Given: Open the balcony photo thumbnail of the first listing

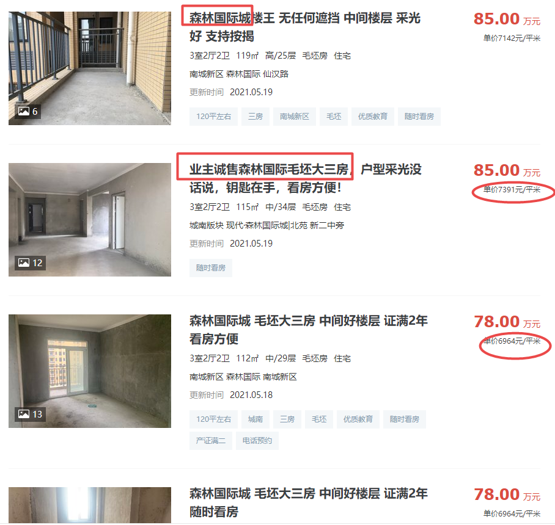Looking at the screenshot, I should click(90, 68).
